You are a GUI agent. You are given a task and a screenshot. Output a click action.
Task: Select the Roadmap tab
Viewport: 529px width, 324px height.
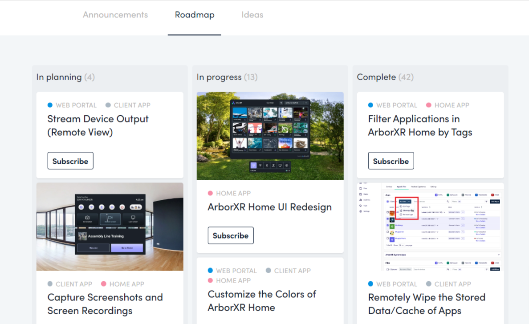[195, 15]
